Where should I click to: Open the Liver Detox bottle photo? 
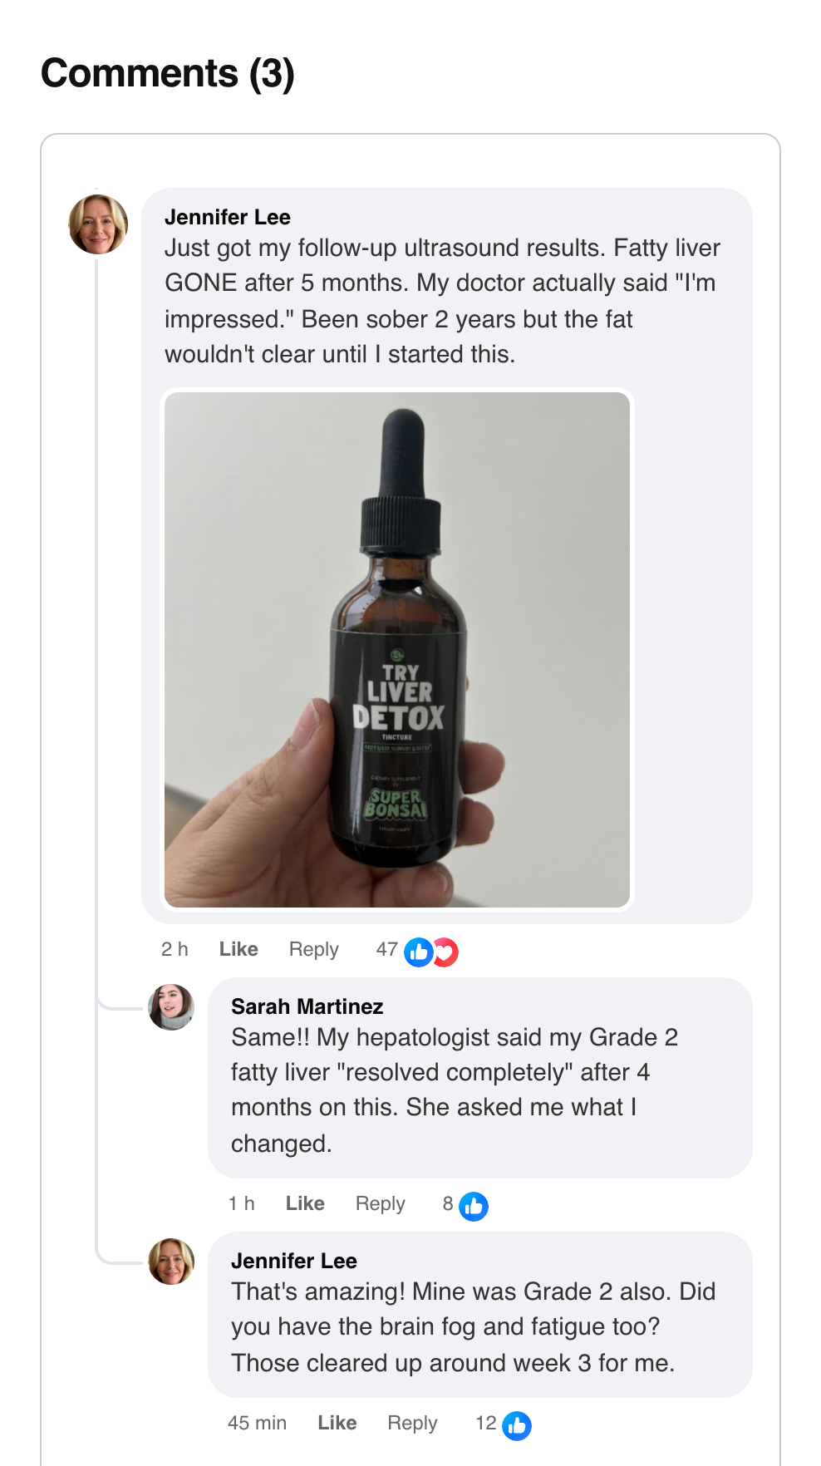click(x=397, y=650)
